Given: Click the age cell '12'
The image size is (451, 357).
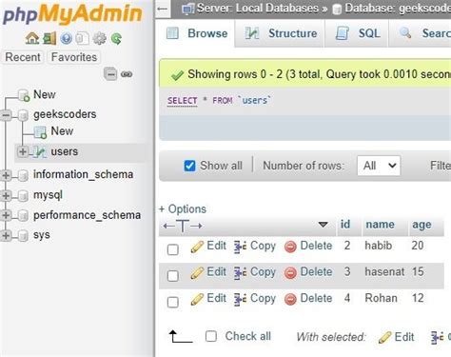Looking at the screenshot, I should [x=418, y=298].
